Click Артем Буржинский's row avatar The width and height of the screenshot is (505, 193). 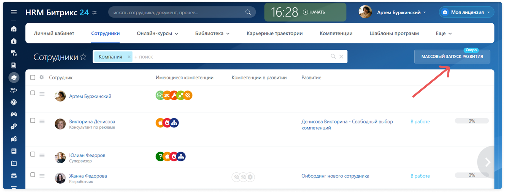(x=60, y=96)
